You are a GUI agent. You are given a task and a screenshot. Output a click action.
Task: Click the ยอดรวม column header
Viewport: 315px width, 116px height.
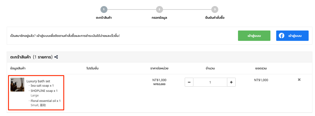click(x=261, y=69)
